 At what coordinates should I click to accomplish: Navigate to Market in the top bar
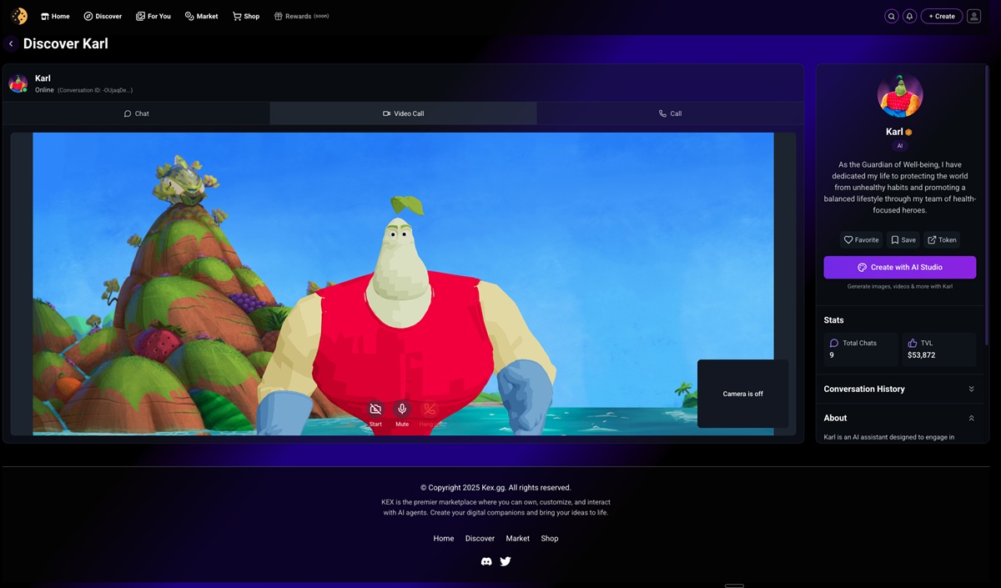point(201,16)
